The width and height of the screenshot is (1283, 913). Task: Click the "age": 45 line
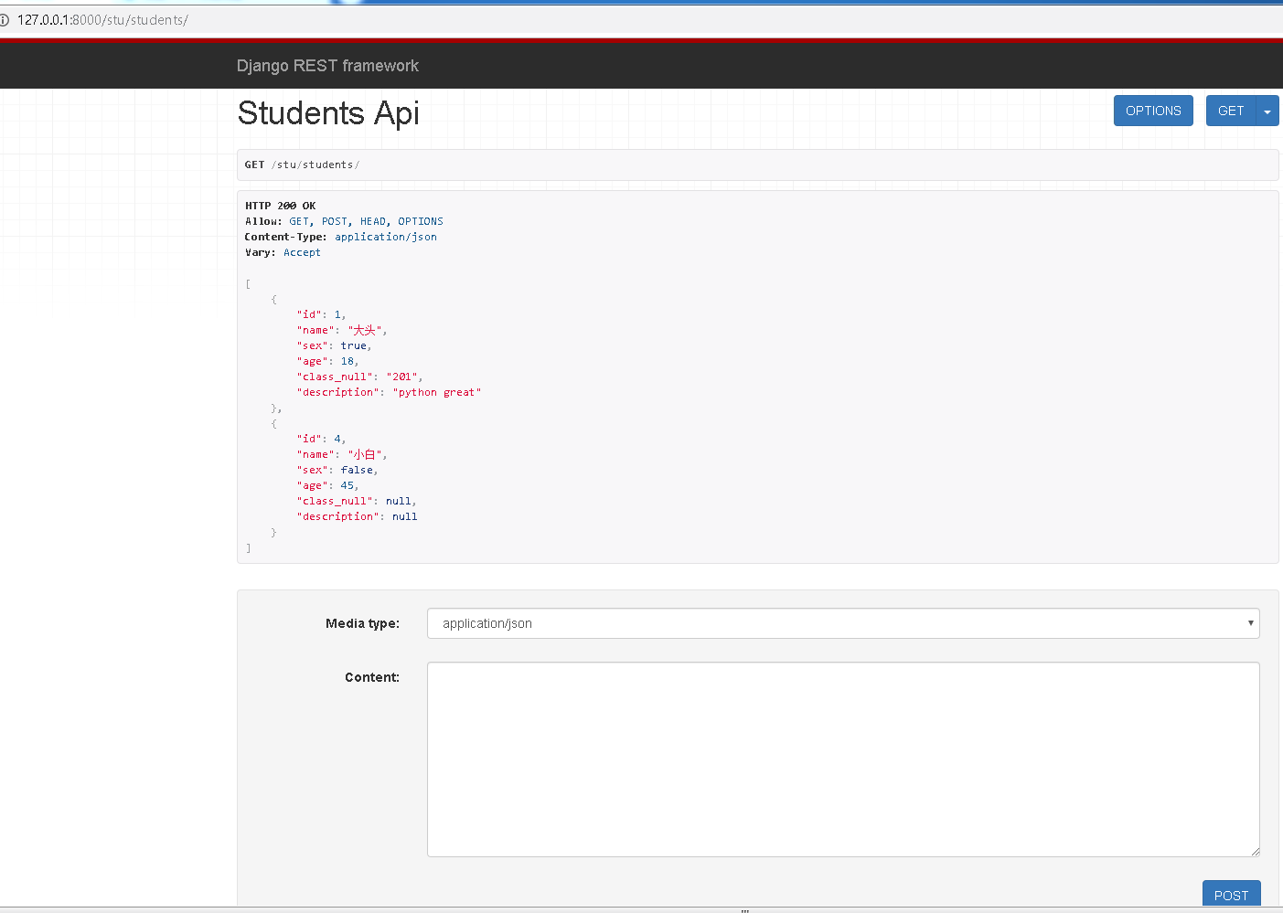pyautogui.click(x=327, y=485)
